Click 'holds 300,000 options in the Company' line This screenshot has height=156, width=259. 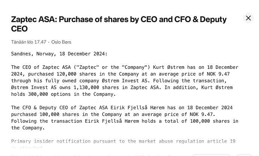(63, 94)
